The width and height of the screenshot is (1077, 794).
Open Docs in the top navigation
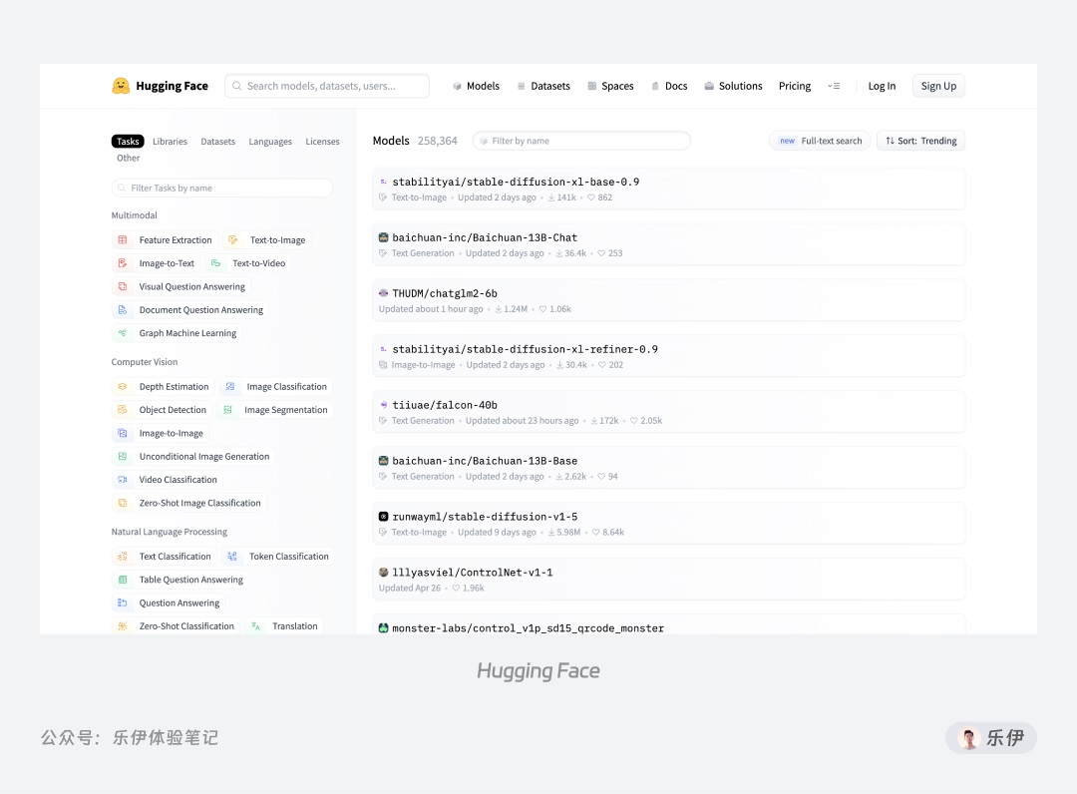point(669,86)
